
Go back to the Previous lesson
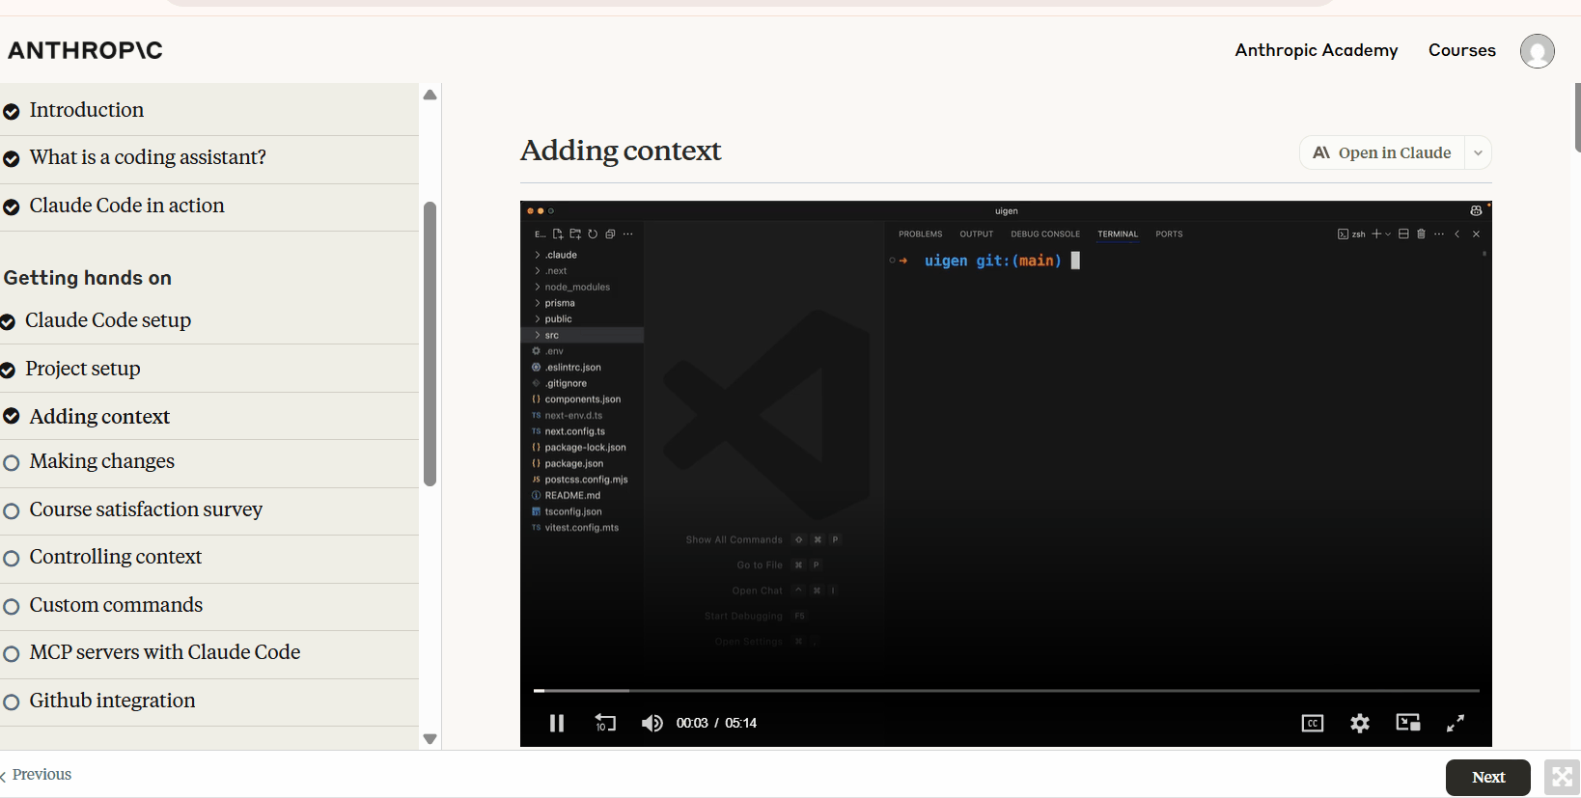click(37, 775)
